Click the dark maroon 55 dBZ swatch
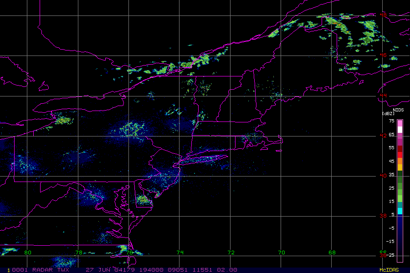Image resolution: width=410 pixels, height=273 pixels. [x=400, y=149]
